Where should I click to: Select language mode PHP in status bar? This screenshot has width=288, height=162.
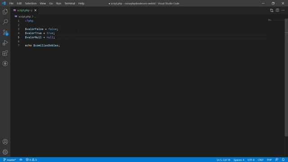pos(269,160)
